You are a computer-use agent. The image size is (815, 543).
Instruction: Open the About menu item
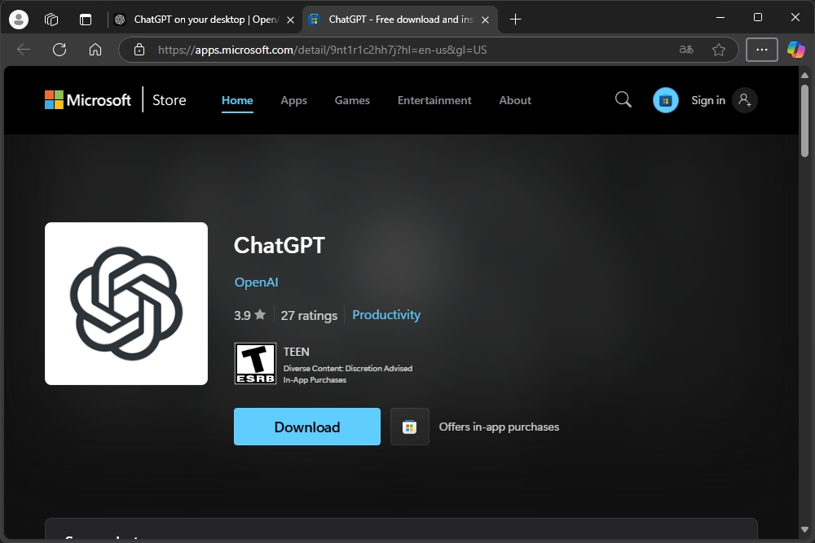(515, 100)
